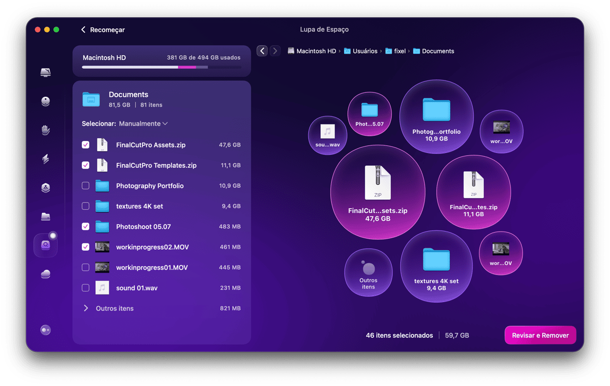Open the Applications icon in sidebar

pos(46,188)
